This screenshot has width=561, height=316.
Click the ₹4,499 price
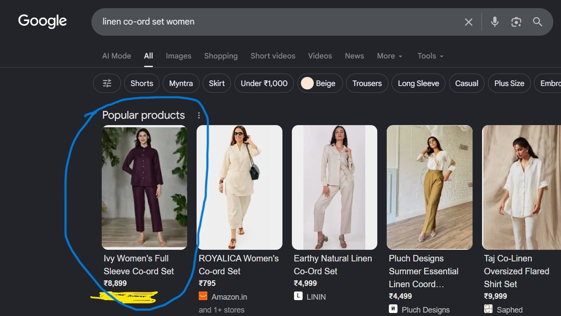click(400, 296)
